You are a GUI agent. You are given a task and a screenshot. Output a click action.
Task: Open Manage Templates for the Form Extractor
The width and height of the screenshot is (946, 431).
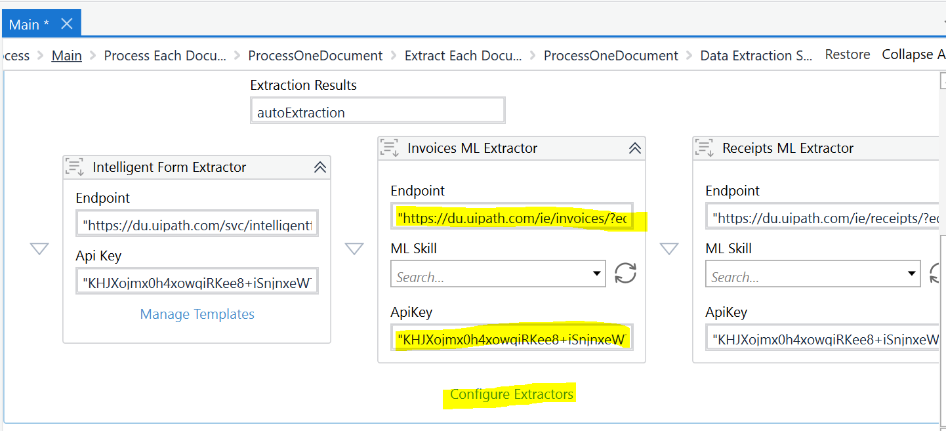point(197,314)
